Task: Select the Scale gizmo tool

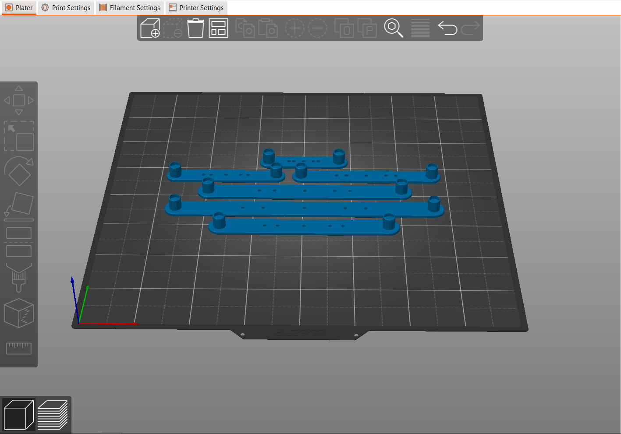Action: [x=19, y=136]
